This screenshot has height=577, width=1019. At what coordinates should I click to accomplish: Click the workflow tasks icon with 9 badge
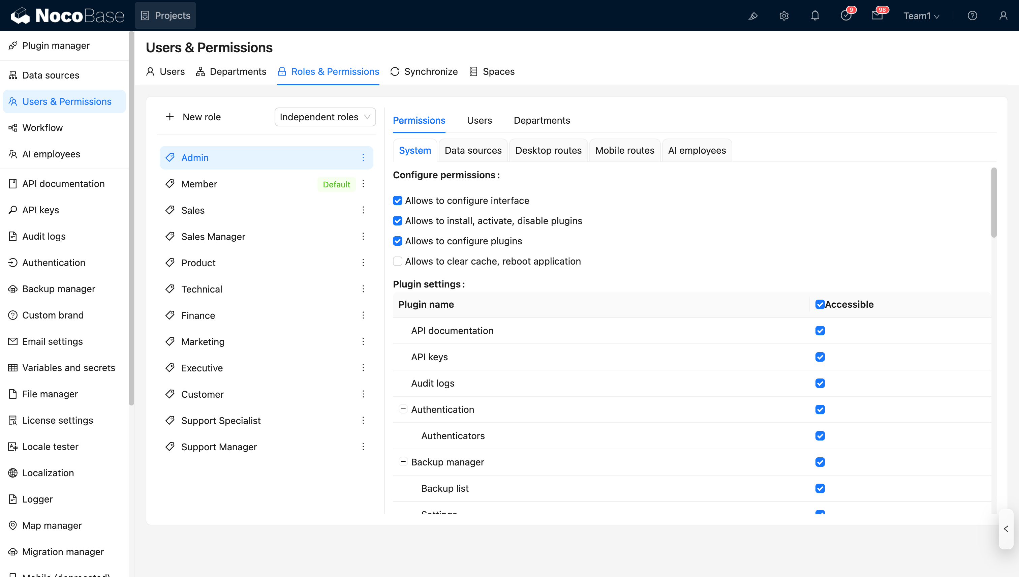[845, 16]
